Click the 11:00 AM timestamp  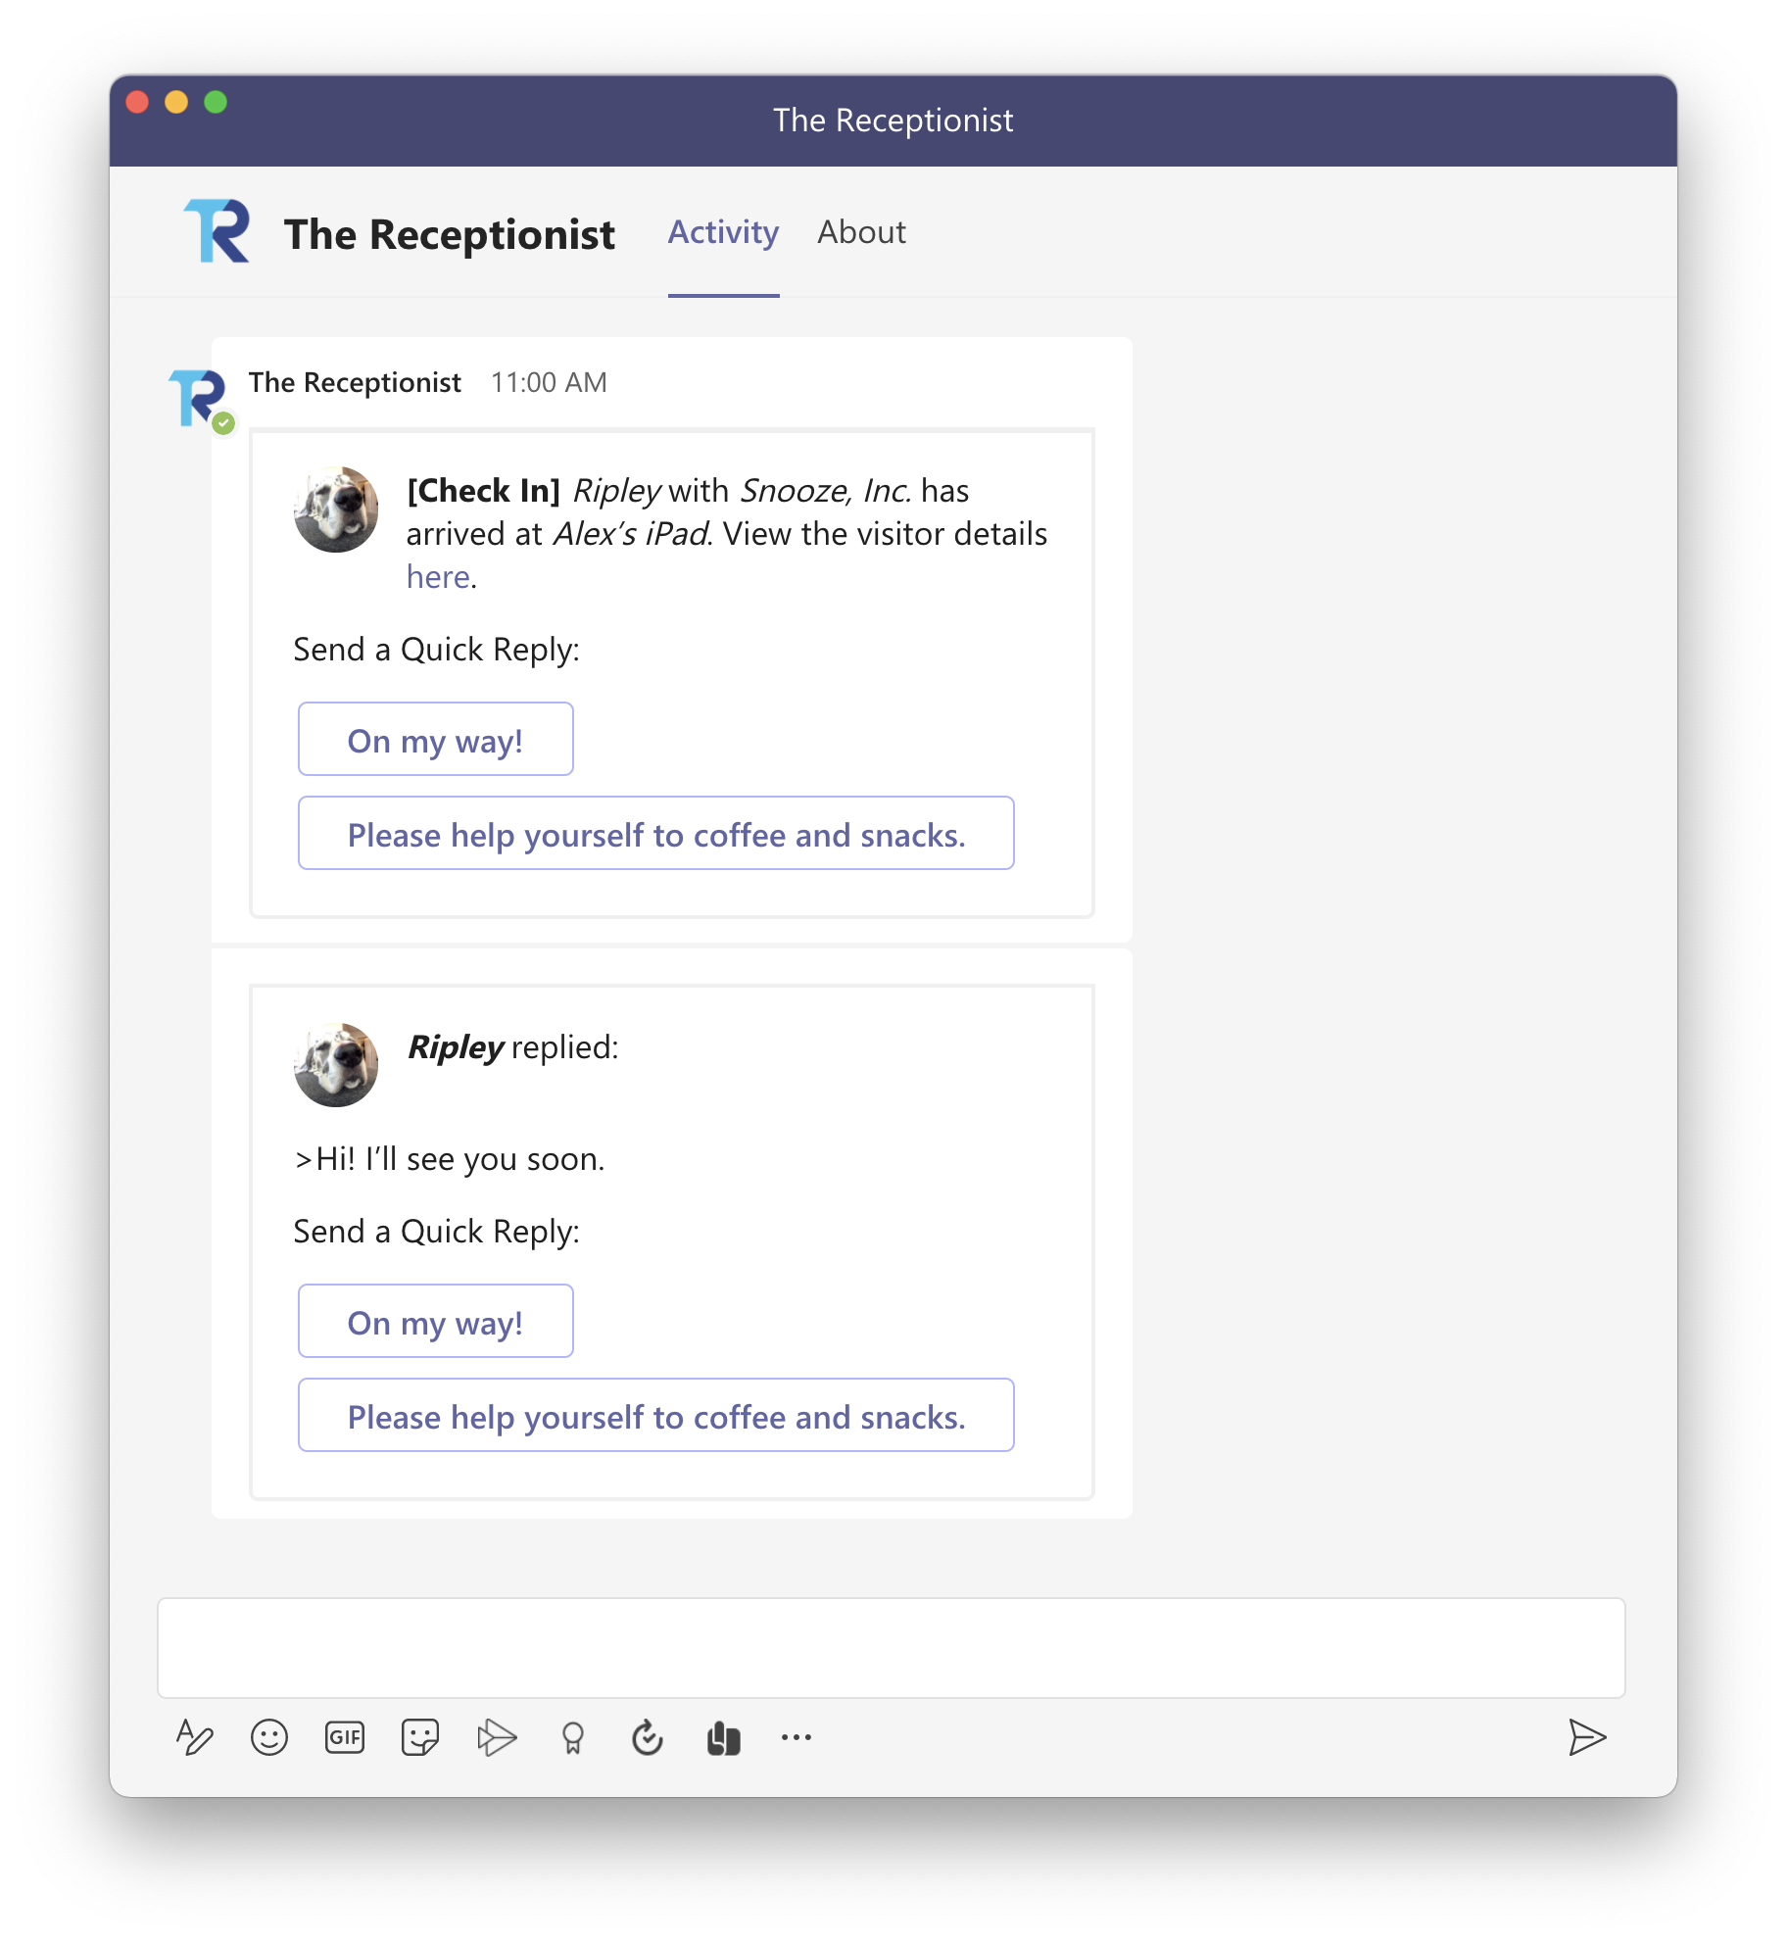tap(549, 382)
